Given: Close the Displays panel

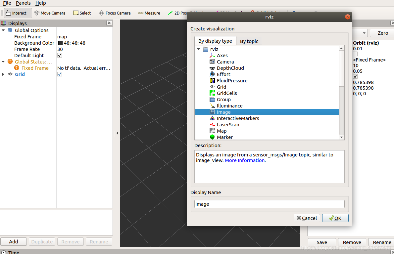Looking at the screenshot, I should 109,23.
